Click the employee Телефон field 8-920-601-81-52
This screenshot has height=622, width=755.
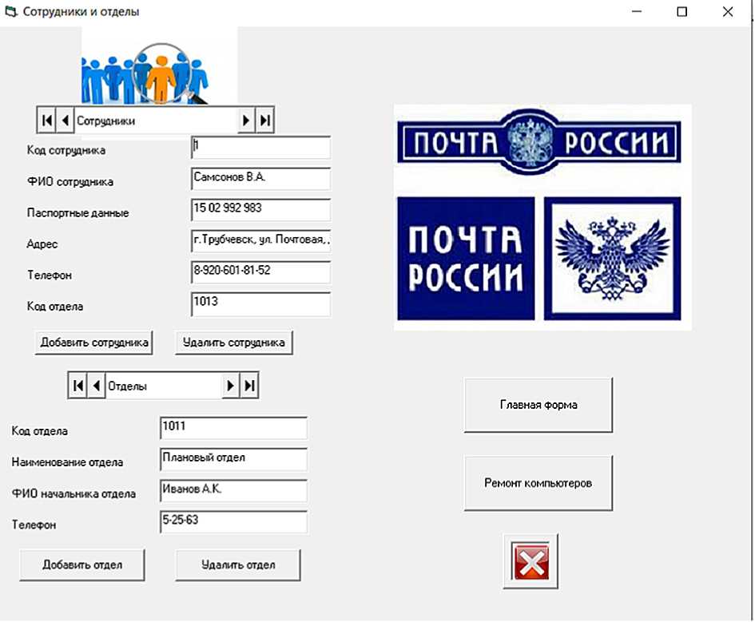261,272
